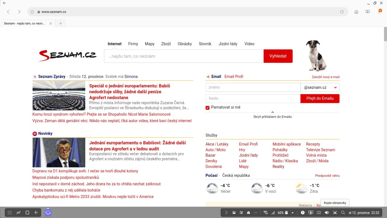Open the Babiš photo thumbnail in Novinky

point(59,153)
